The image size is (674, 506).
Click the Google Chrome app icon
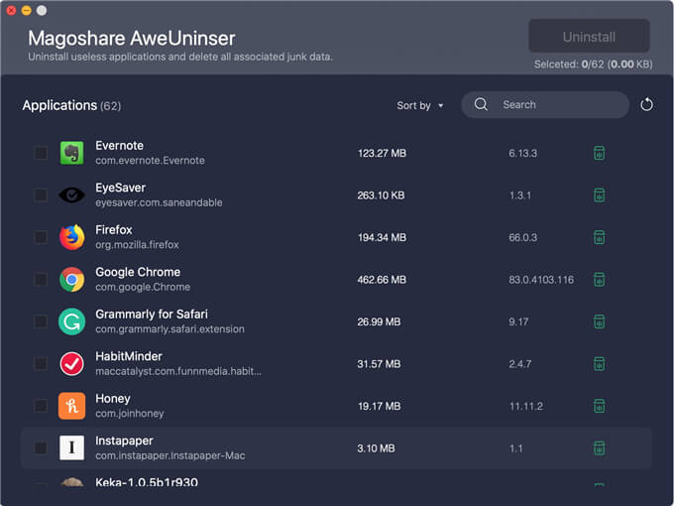(x=71, y=279)
